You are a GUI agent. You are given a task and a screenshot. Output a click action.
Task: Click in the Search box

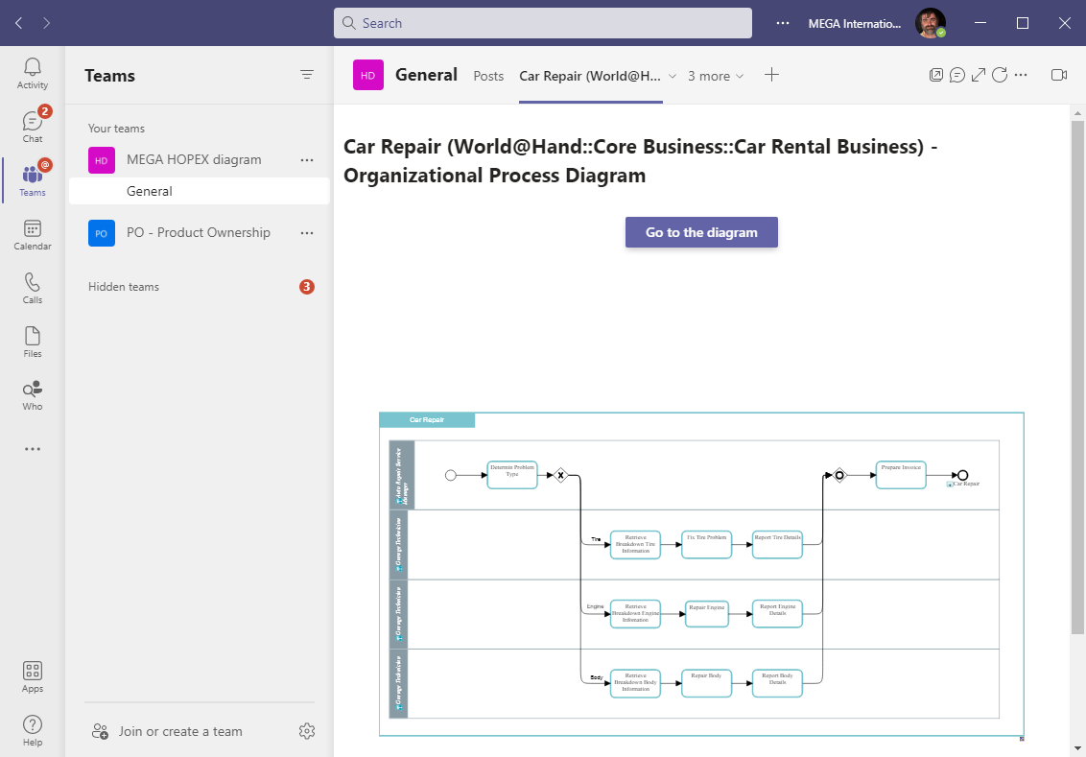click(543, 23)
